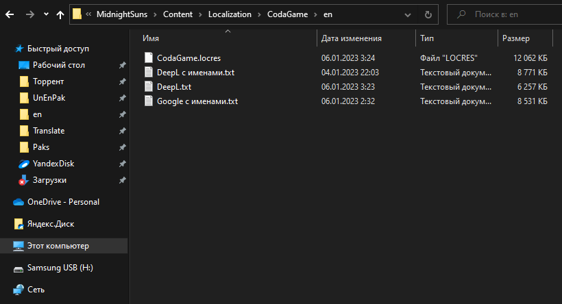
Task: Open en folder in quick access
Action: [x=37, y=114]
